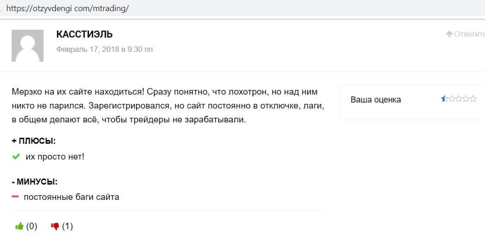This screenshot has height=243, width=485.
Task: Click the comment date Февраль 17, 2018
Action: pyautogui.click(x=104, y=49)
